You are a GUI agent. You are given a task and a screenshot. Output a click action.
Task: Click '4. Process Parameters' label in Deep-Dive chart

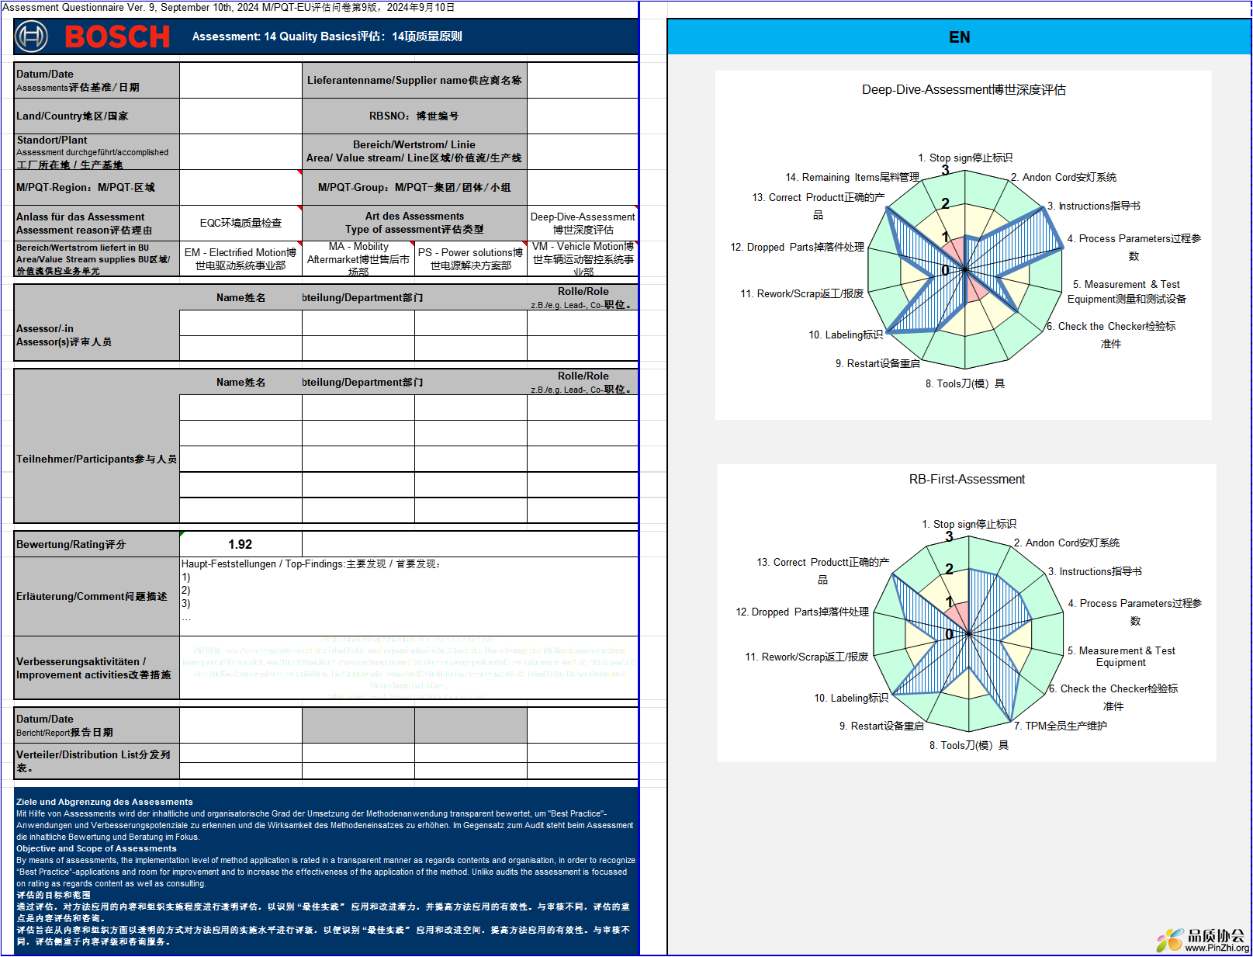(1134, 247)
